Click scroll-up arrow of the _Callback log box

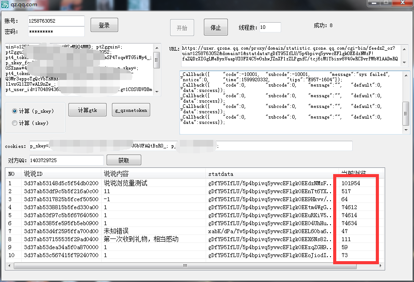click(406, 75)
